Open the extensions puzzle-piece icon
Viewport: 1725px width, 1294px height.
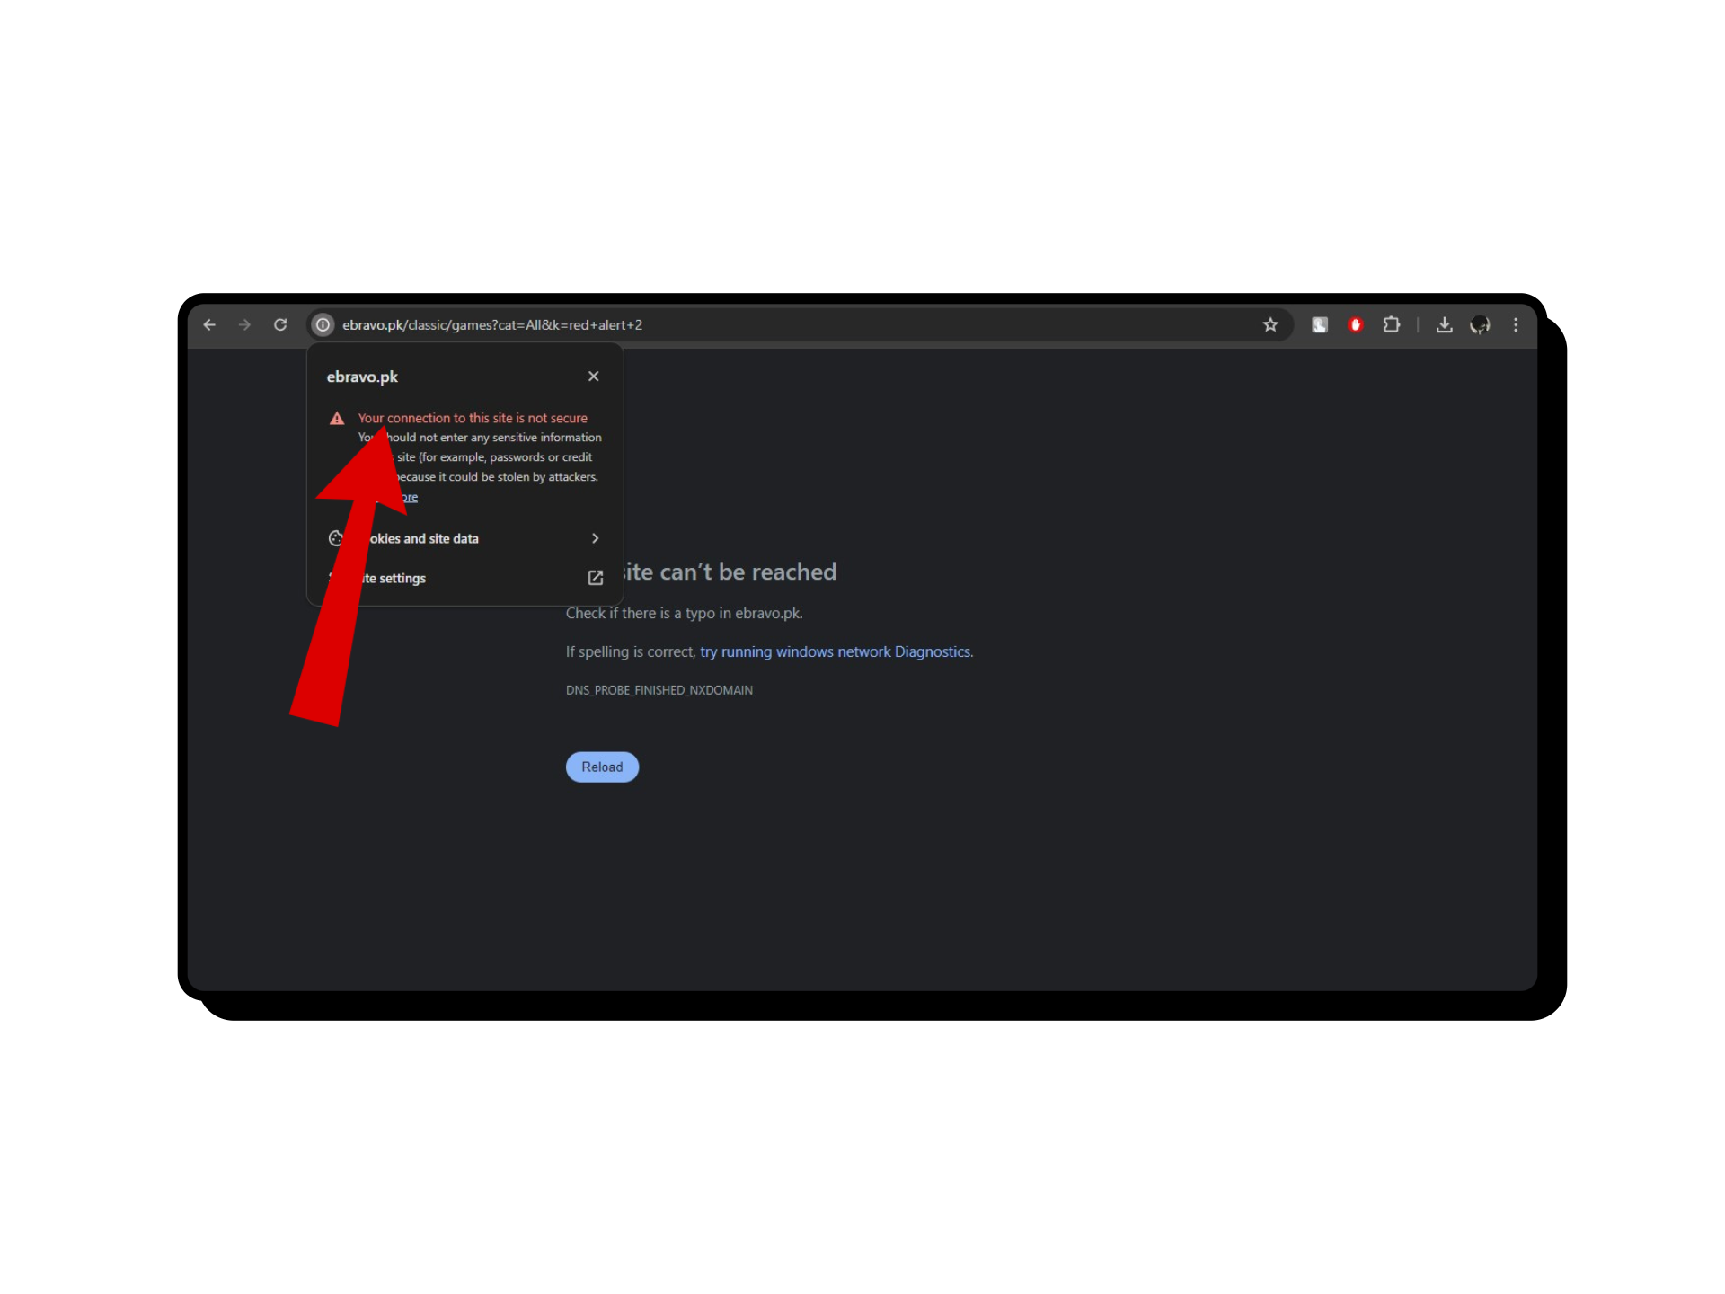click(x=1391, y=324)
